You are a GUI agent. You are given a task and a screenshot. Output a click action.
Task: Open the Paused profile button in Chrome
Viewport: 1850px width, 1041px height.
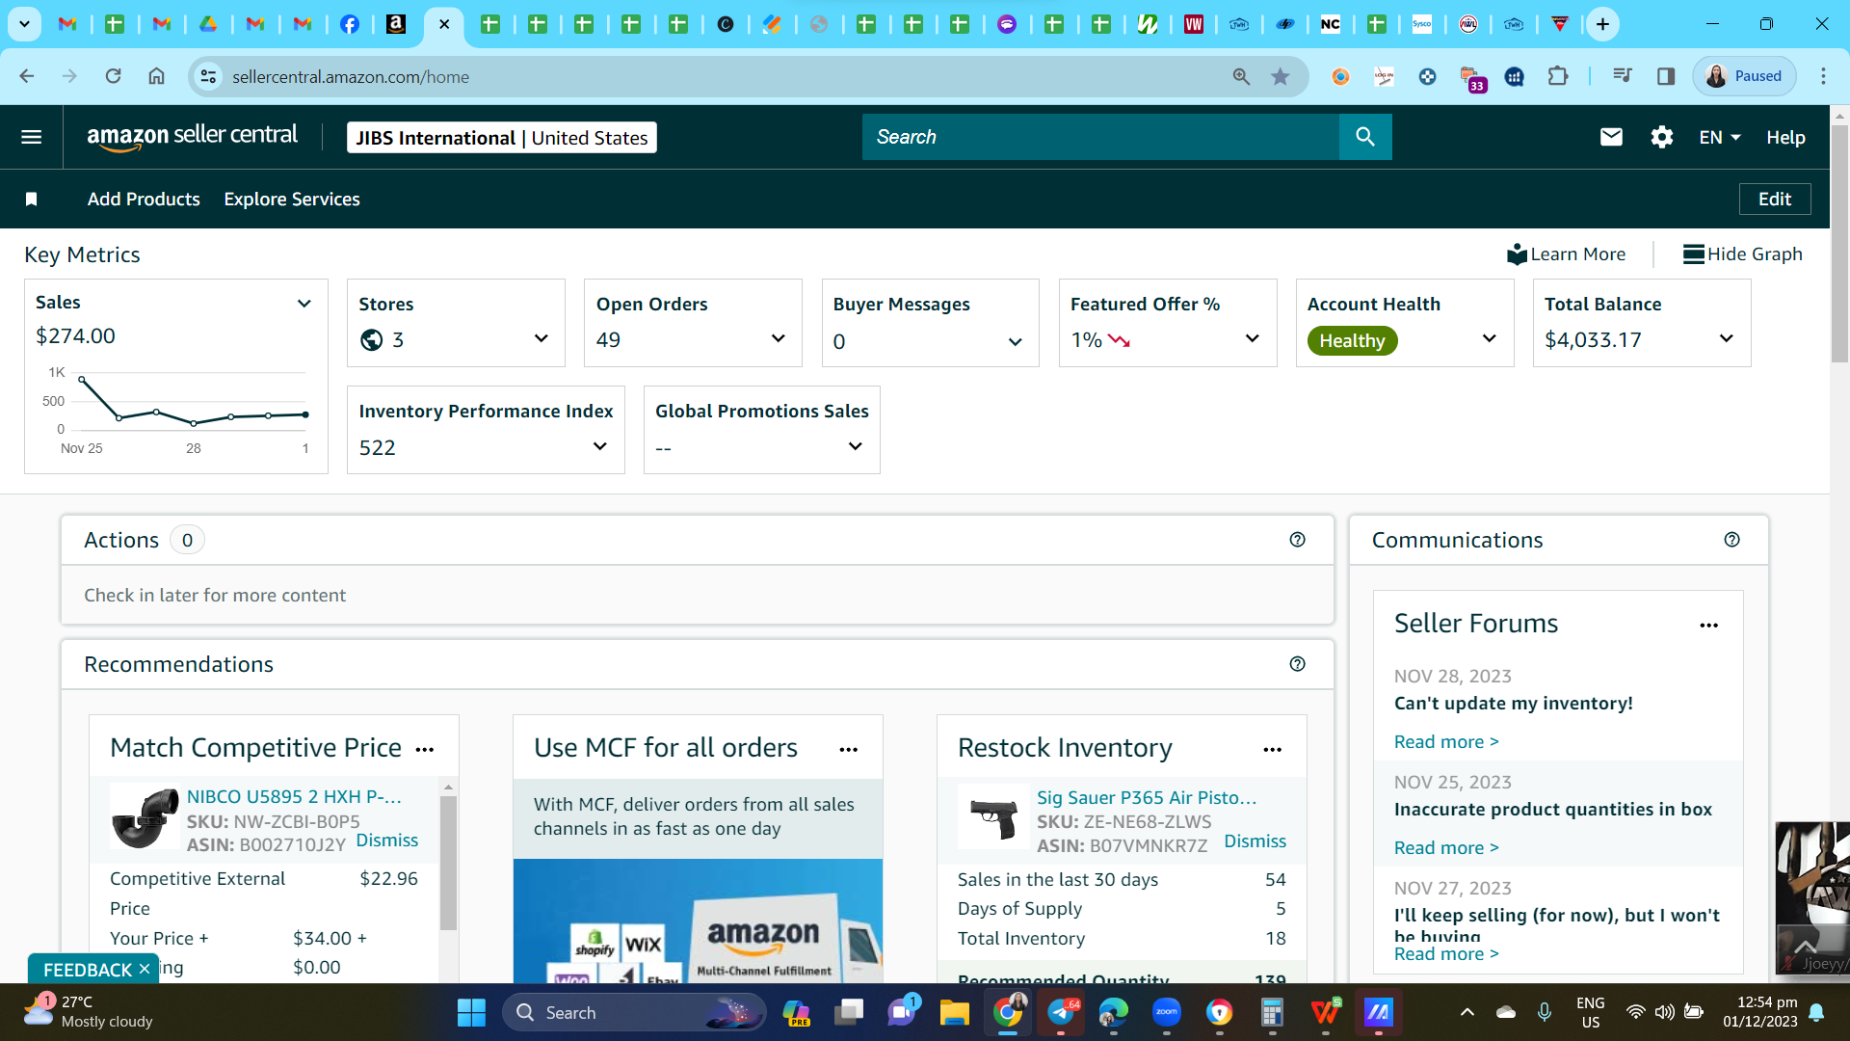coord(1744,76)
